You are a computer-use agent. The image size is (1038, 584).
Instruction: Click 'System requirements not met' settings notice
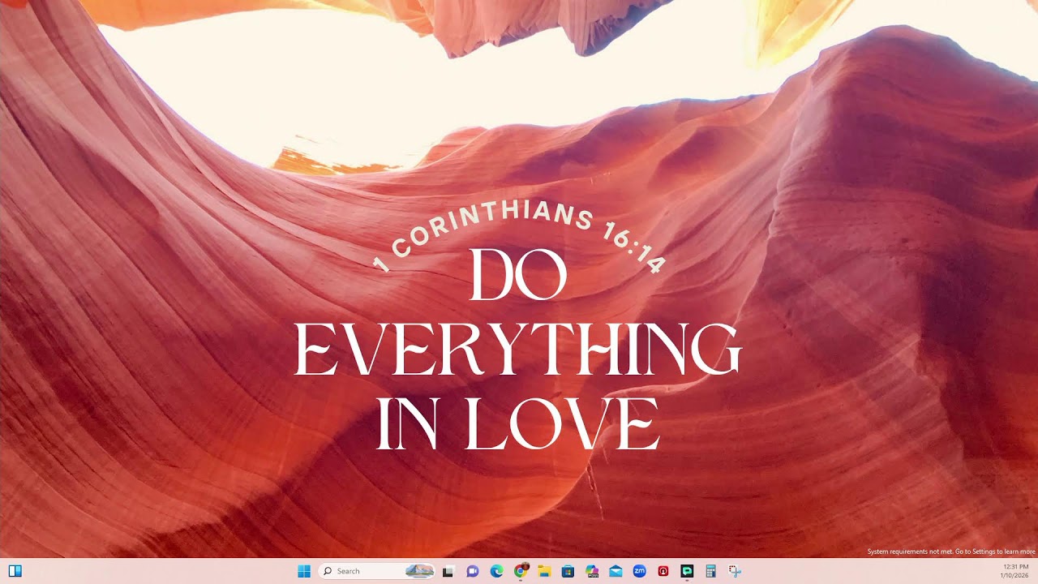click(951, 552)
